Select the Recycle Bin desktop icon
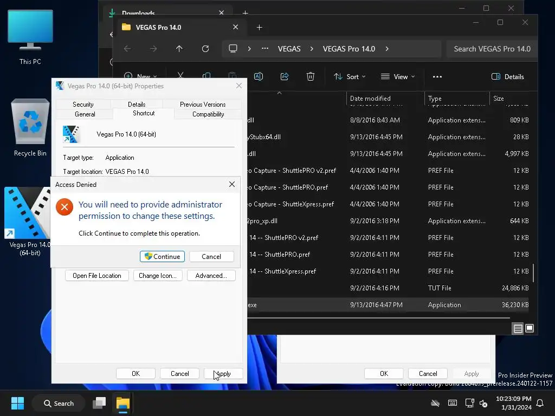The height and width of the screenshot is (416, 555). [x=30, y=127]
